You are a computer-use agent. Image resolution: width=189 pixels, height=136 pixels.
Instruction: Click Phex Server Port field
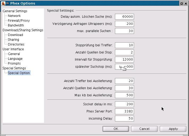[x=124, y=111]
